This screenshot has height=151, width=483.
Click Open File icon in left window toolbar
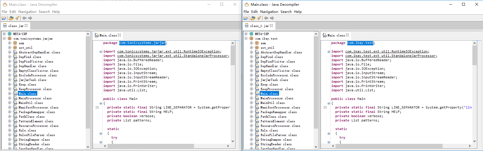pos(4,18)
